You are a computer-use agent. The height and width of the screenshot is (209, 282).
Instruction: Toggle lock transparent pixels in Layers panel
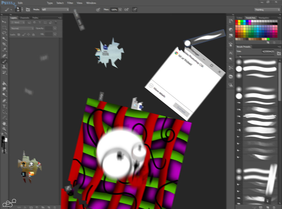coord(19,35)
